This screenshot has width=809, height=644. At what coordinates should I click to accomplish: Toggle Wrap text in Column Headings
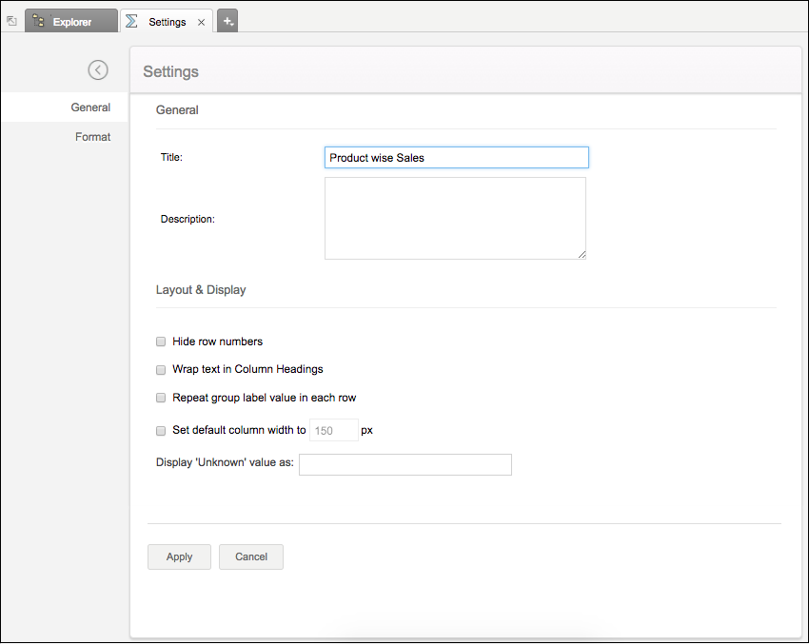click(x=161, y=370)
